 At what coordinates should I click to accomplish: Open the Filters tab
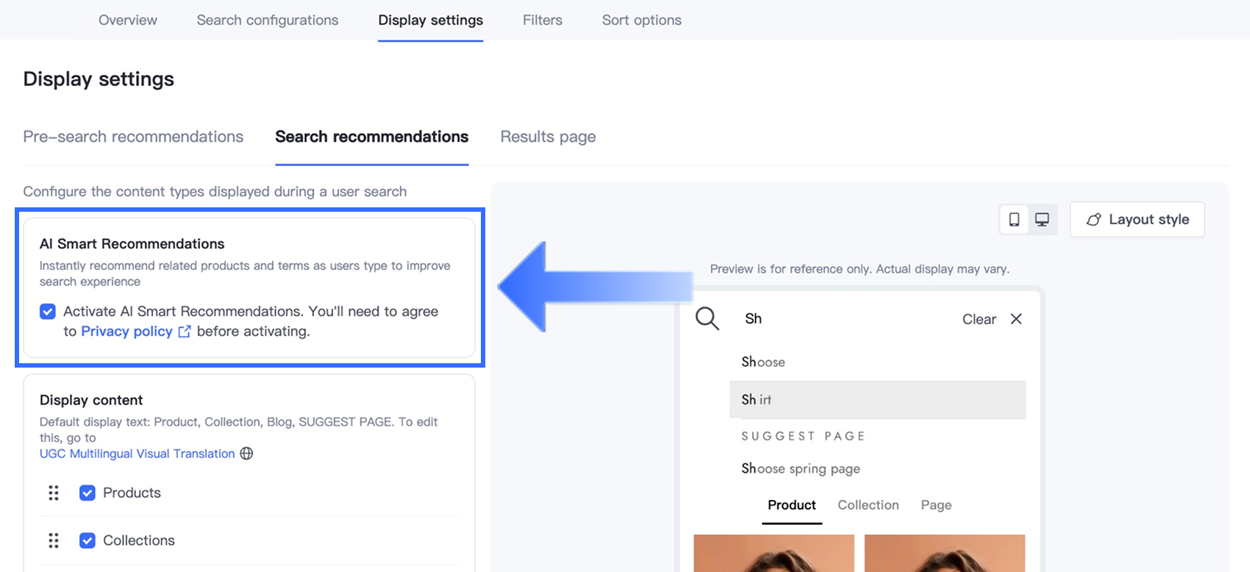(542, 20)
